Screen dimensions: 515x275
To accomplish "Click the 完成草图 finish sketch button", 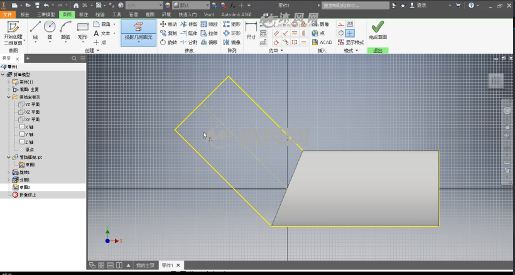I will point(377,31).
